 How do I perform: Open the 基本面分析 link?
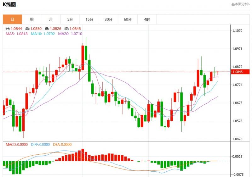(x=240, y=4)
